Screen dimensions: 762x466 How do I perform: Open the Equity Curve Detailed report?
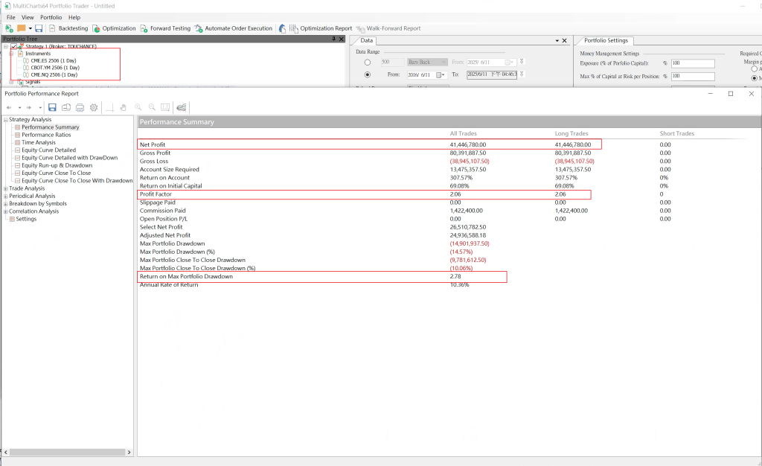point(48,150)
